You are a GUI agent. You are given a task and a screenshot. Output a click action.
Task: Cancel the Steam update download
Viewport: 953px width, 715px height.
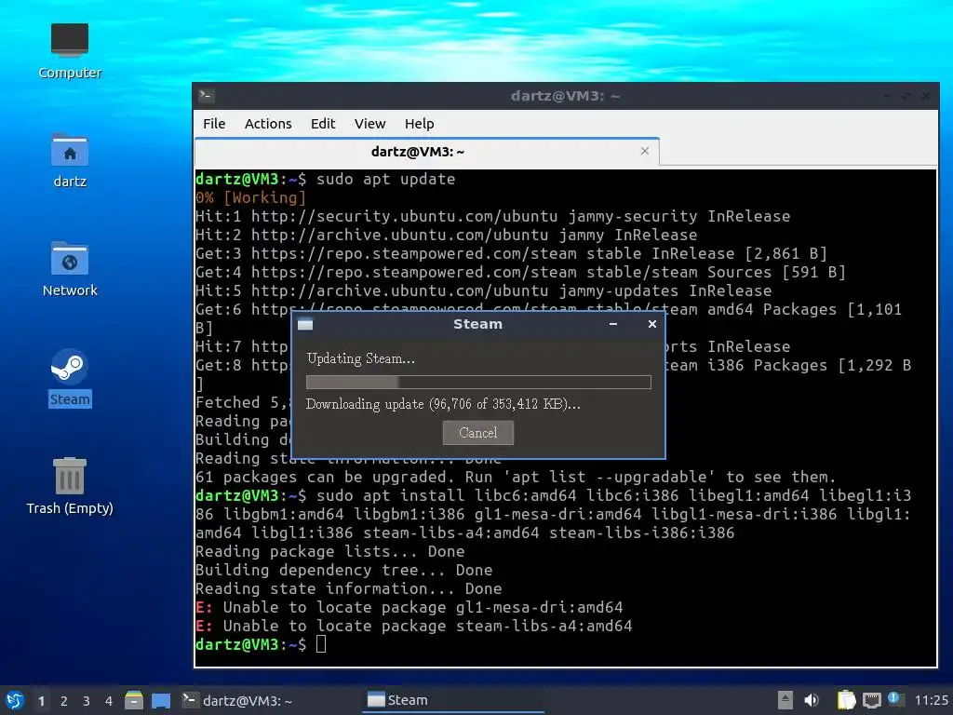tap(477, 433)
